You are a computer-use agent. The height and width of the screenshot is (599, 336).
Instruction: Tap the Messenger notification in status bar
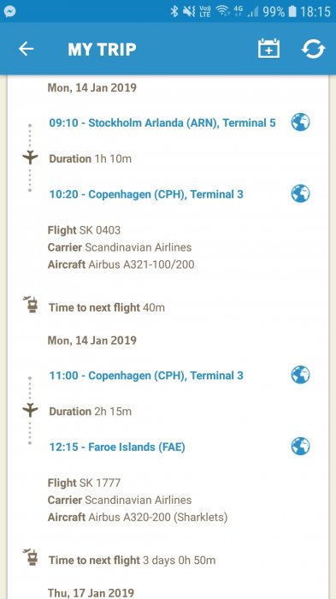(x=10, y=11)
